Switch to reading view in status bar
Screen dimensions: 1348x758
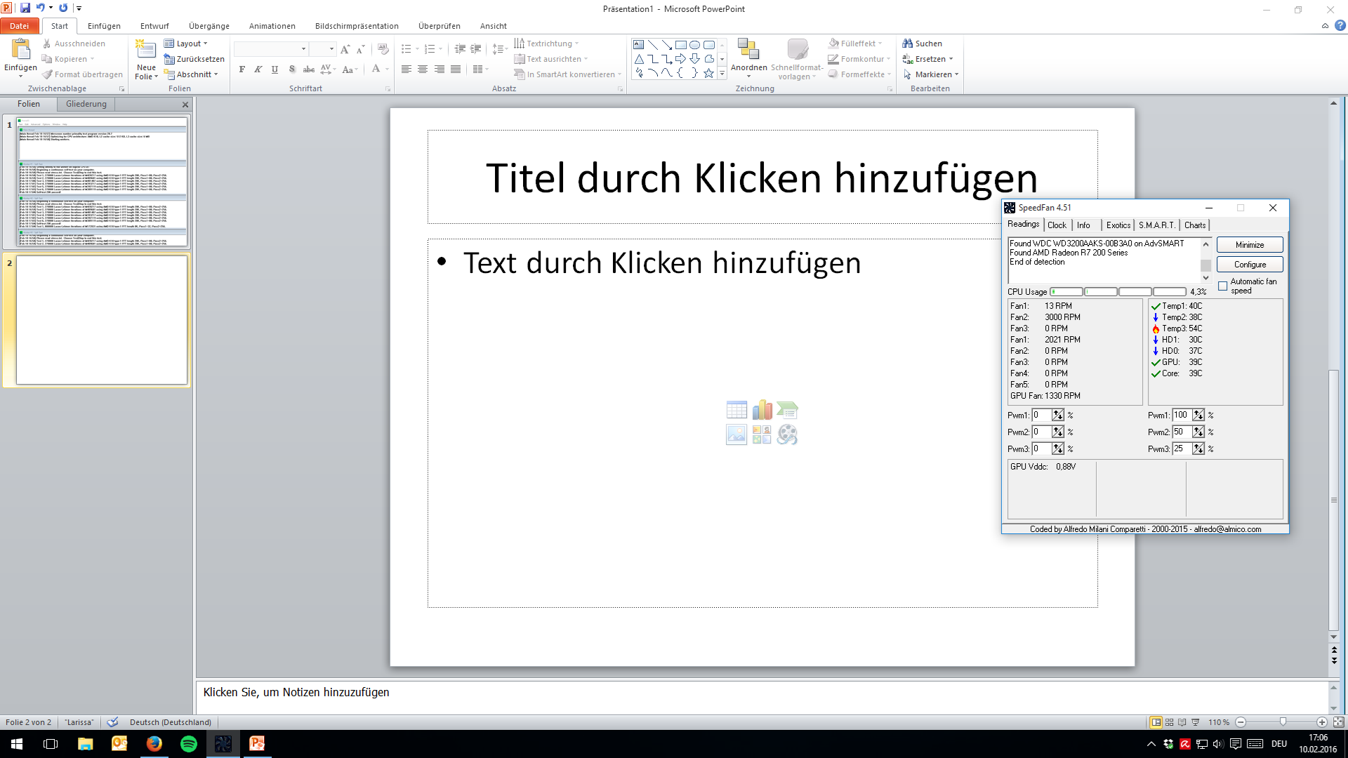(x=1182, y=722)
